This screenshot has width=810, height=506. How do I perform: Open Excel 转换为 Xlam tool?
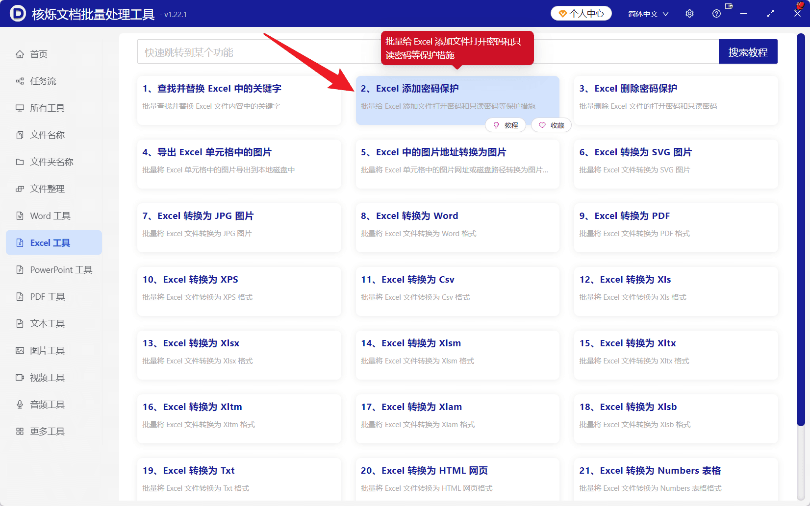pyautogui.click(x=457, y=419)
